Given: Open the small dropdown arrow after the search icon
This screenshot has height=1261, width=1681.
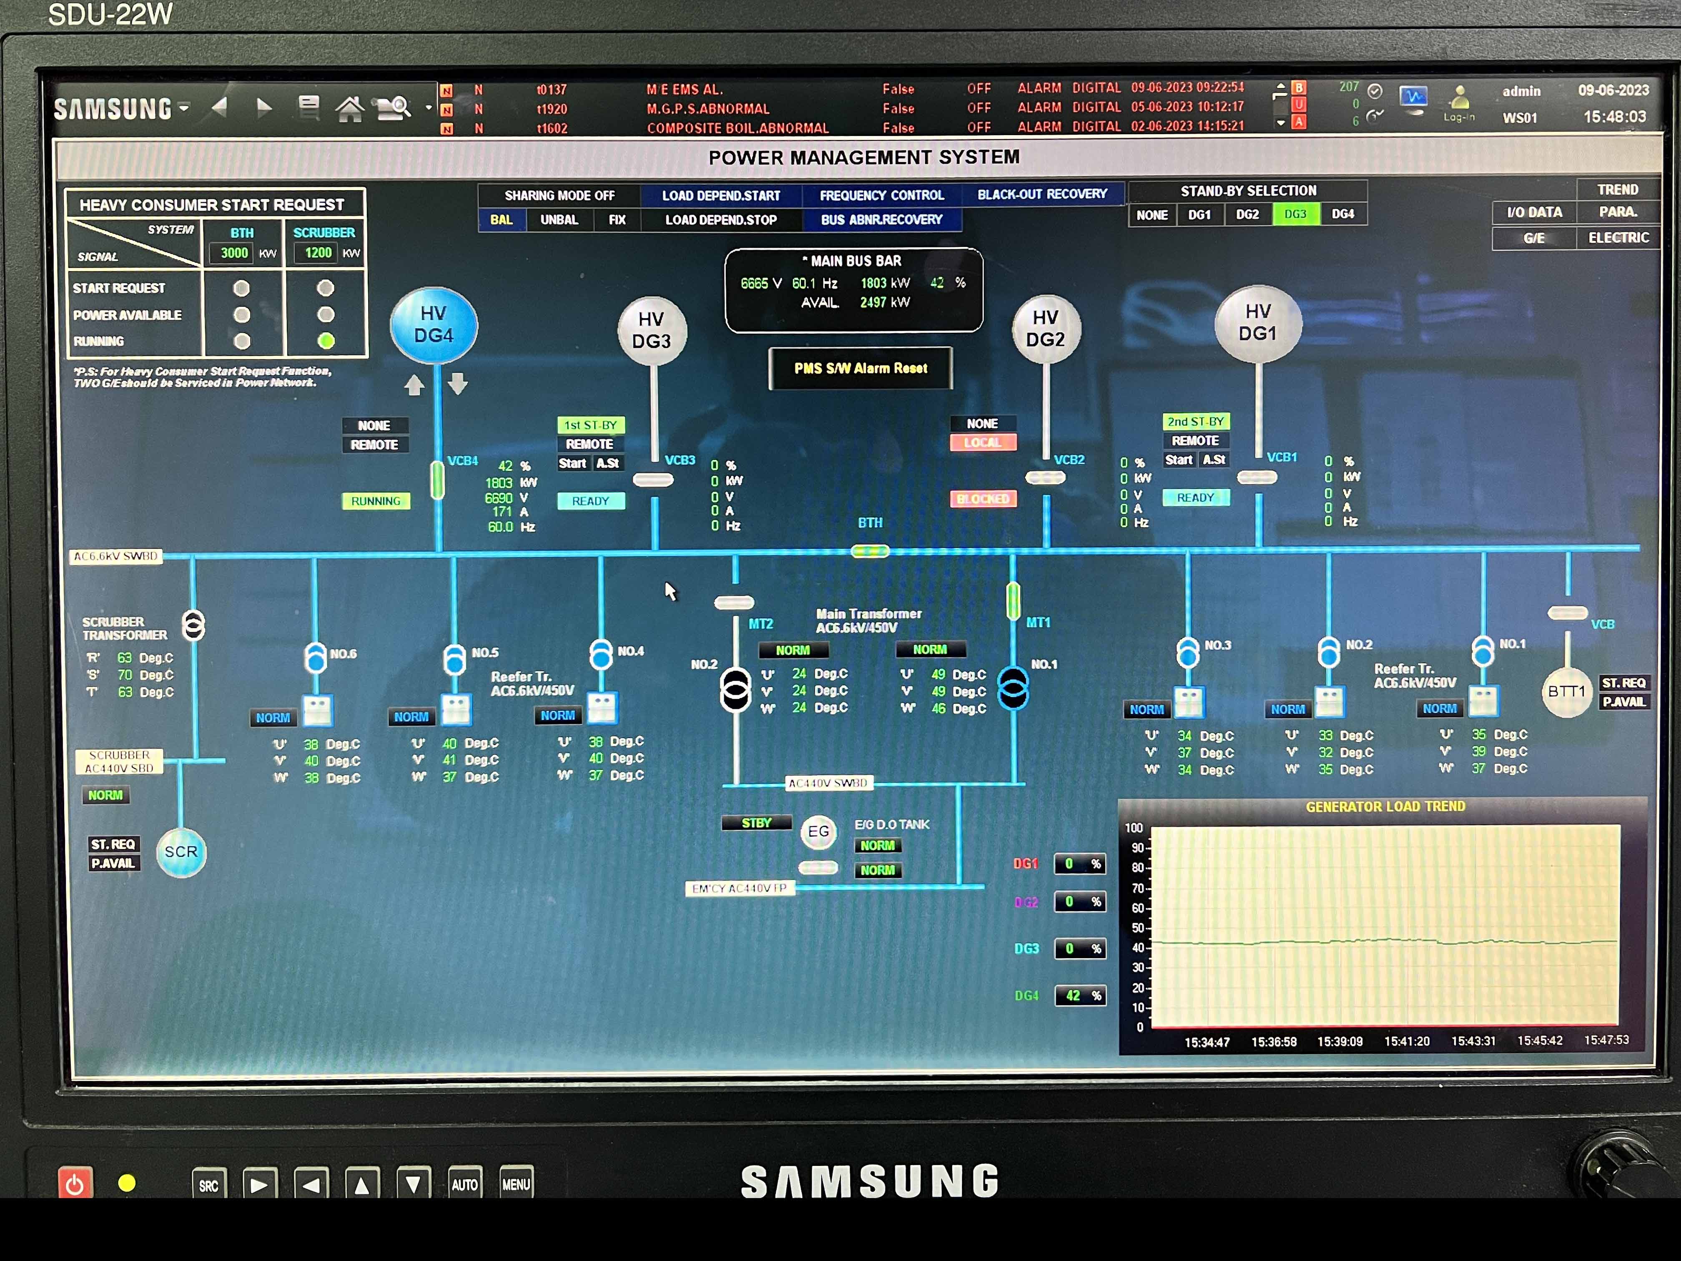Looking at the screenshot, I should [429, 108].
